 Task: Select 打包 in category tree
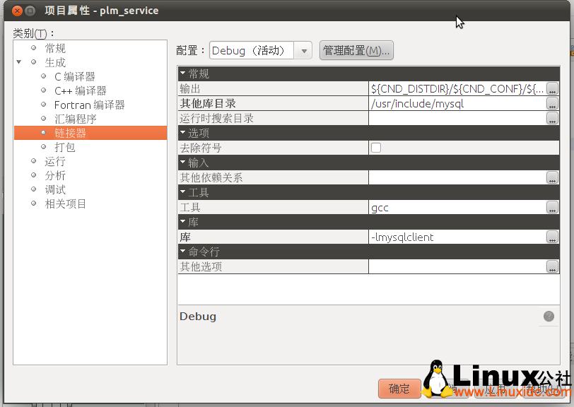pos(64,147)
